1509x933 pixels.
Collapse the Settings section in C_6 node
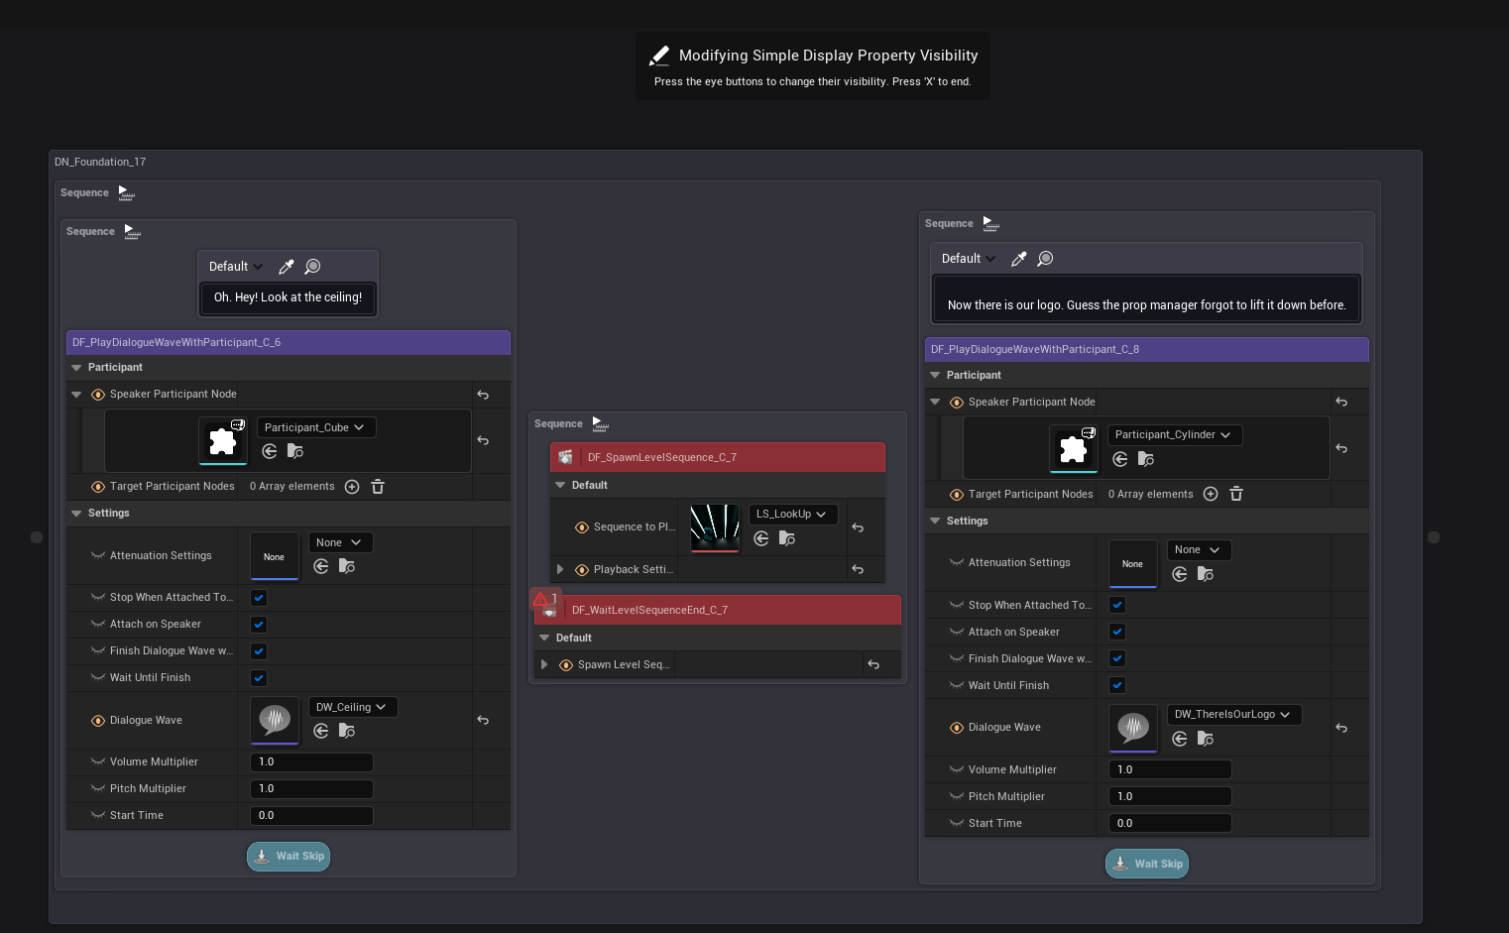point(76,514)
